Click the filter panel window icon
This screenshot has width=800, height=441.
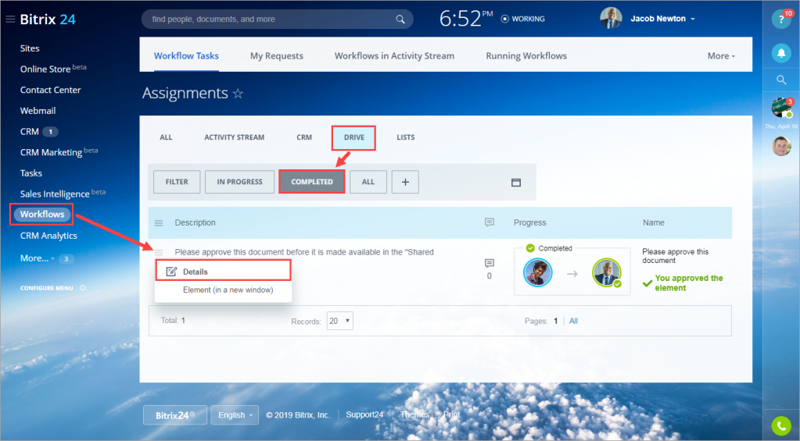click(516, 183)
